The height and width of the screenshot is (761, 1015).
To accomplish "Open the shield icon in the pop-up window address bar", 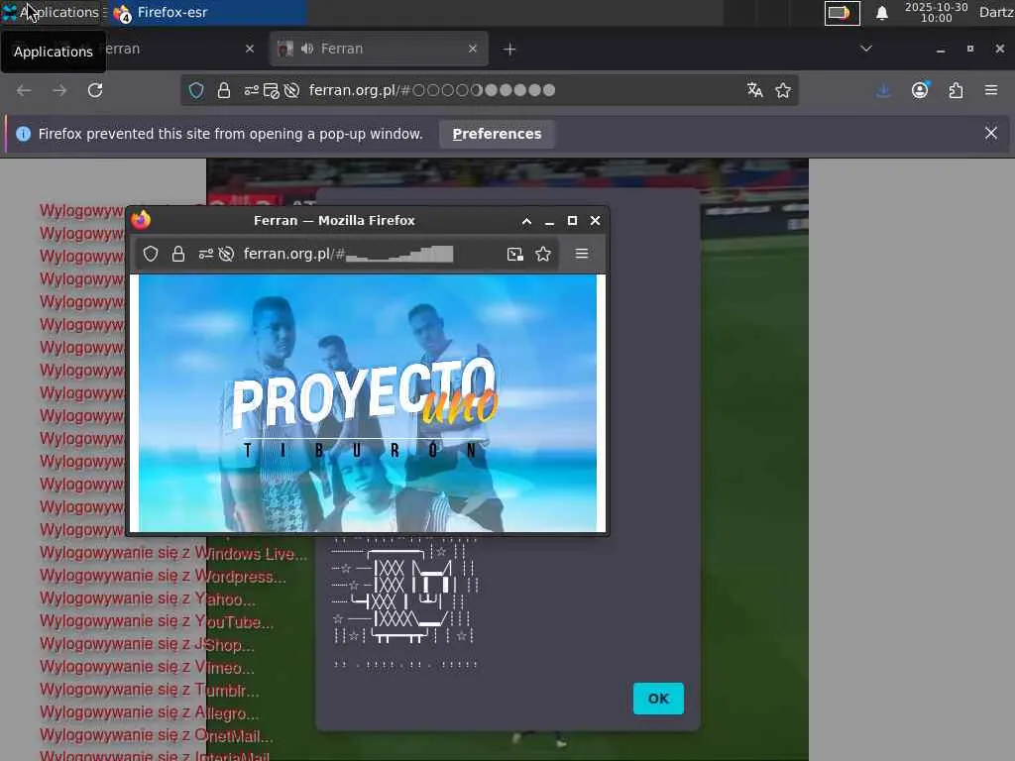I will [x=151, y=254].
